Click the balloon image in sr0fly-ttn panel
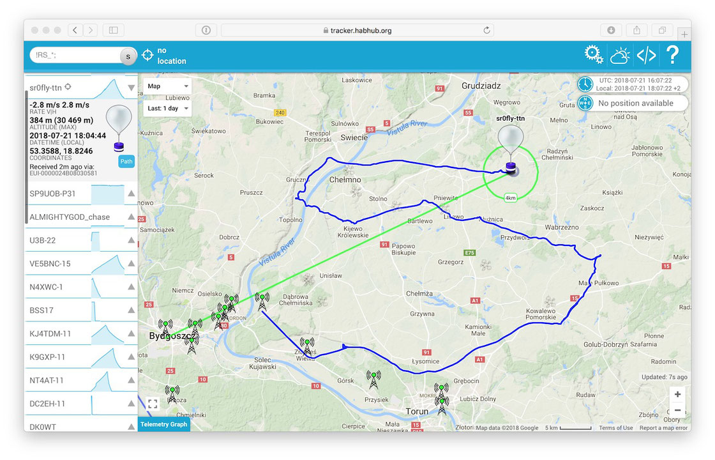The image size is (715, 460). tap(119, 128)
